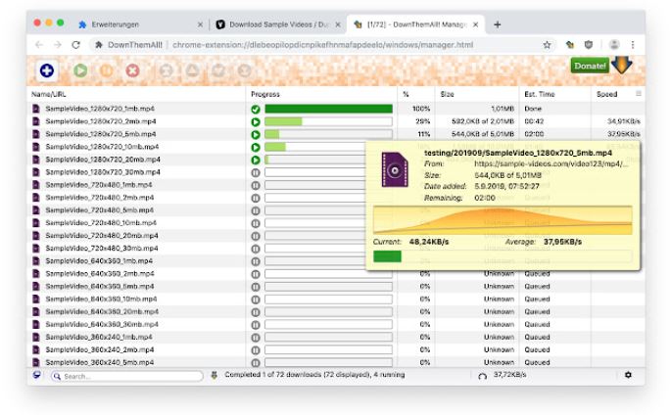Click the file icon of SampleVideo_360x240_1mb.mp4
This screenshot has height=415, width=670.
(x=36, y=337)
